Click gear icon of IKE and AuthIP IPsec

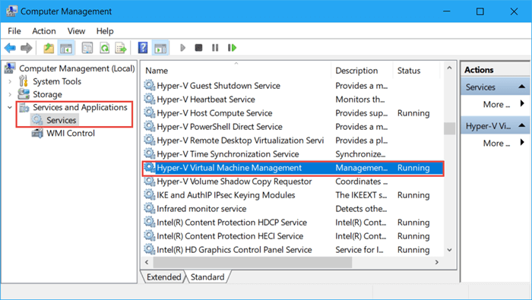click(x=149, y=194)
